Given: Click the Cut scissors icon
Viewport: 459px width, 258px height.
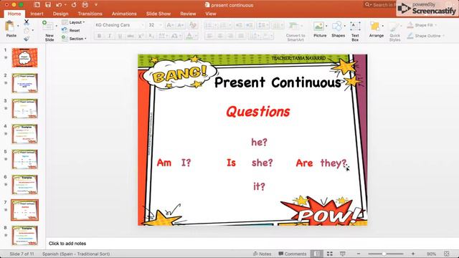Looking at the screenshot, I should [27, 22].
